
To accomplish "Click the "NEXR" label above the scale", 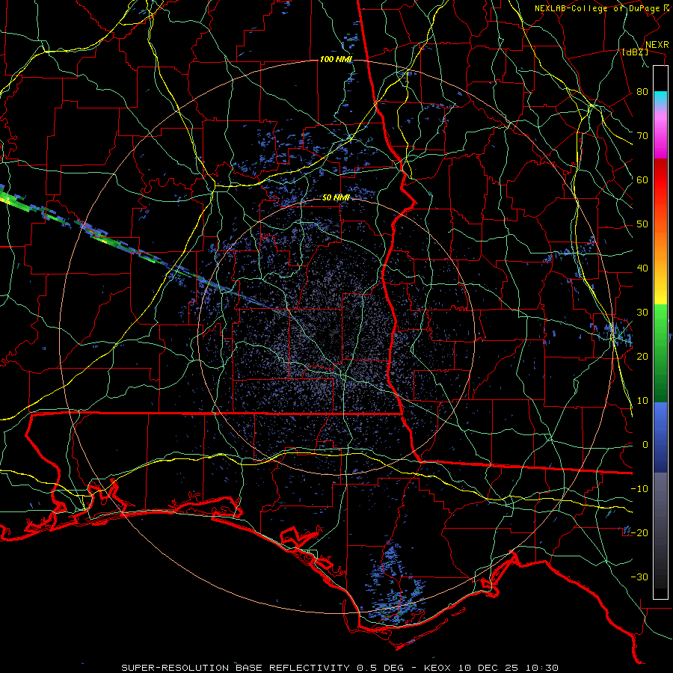I will [657, 45].
